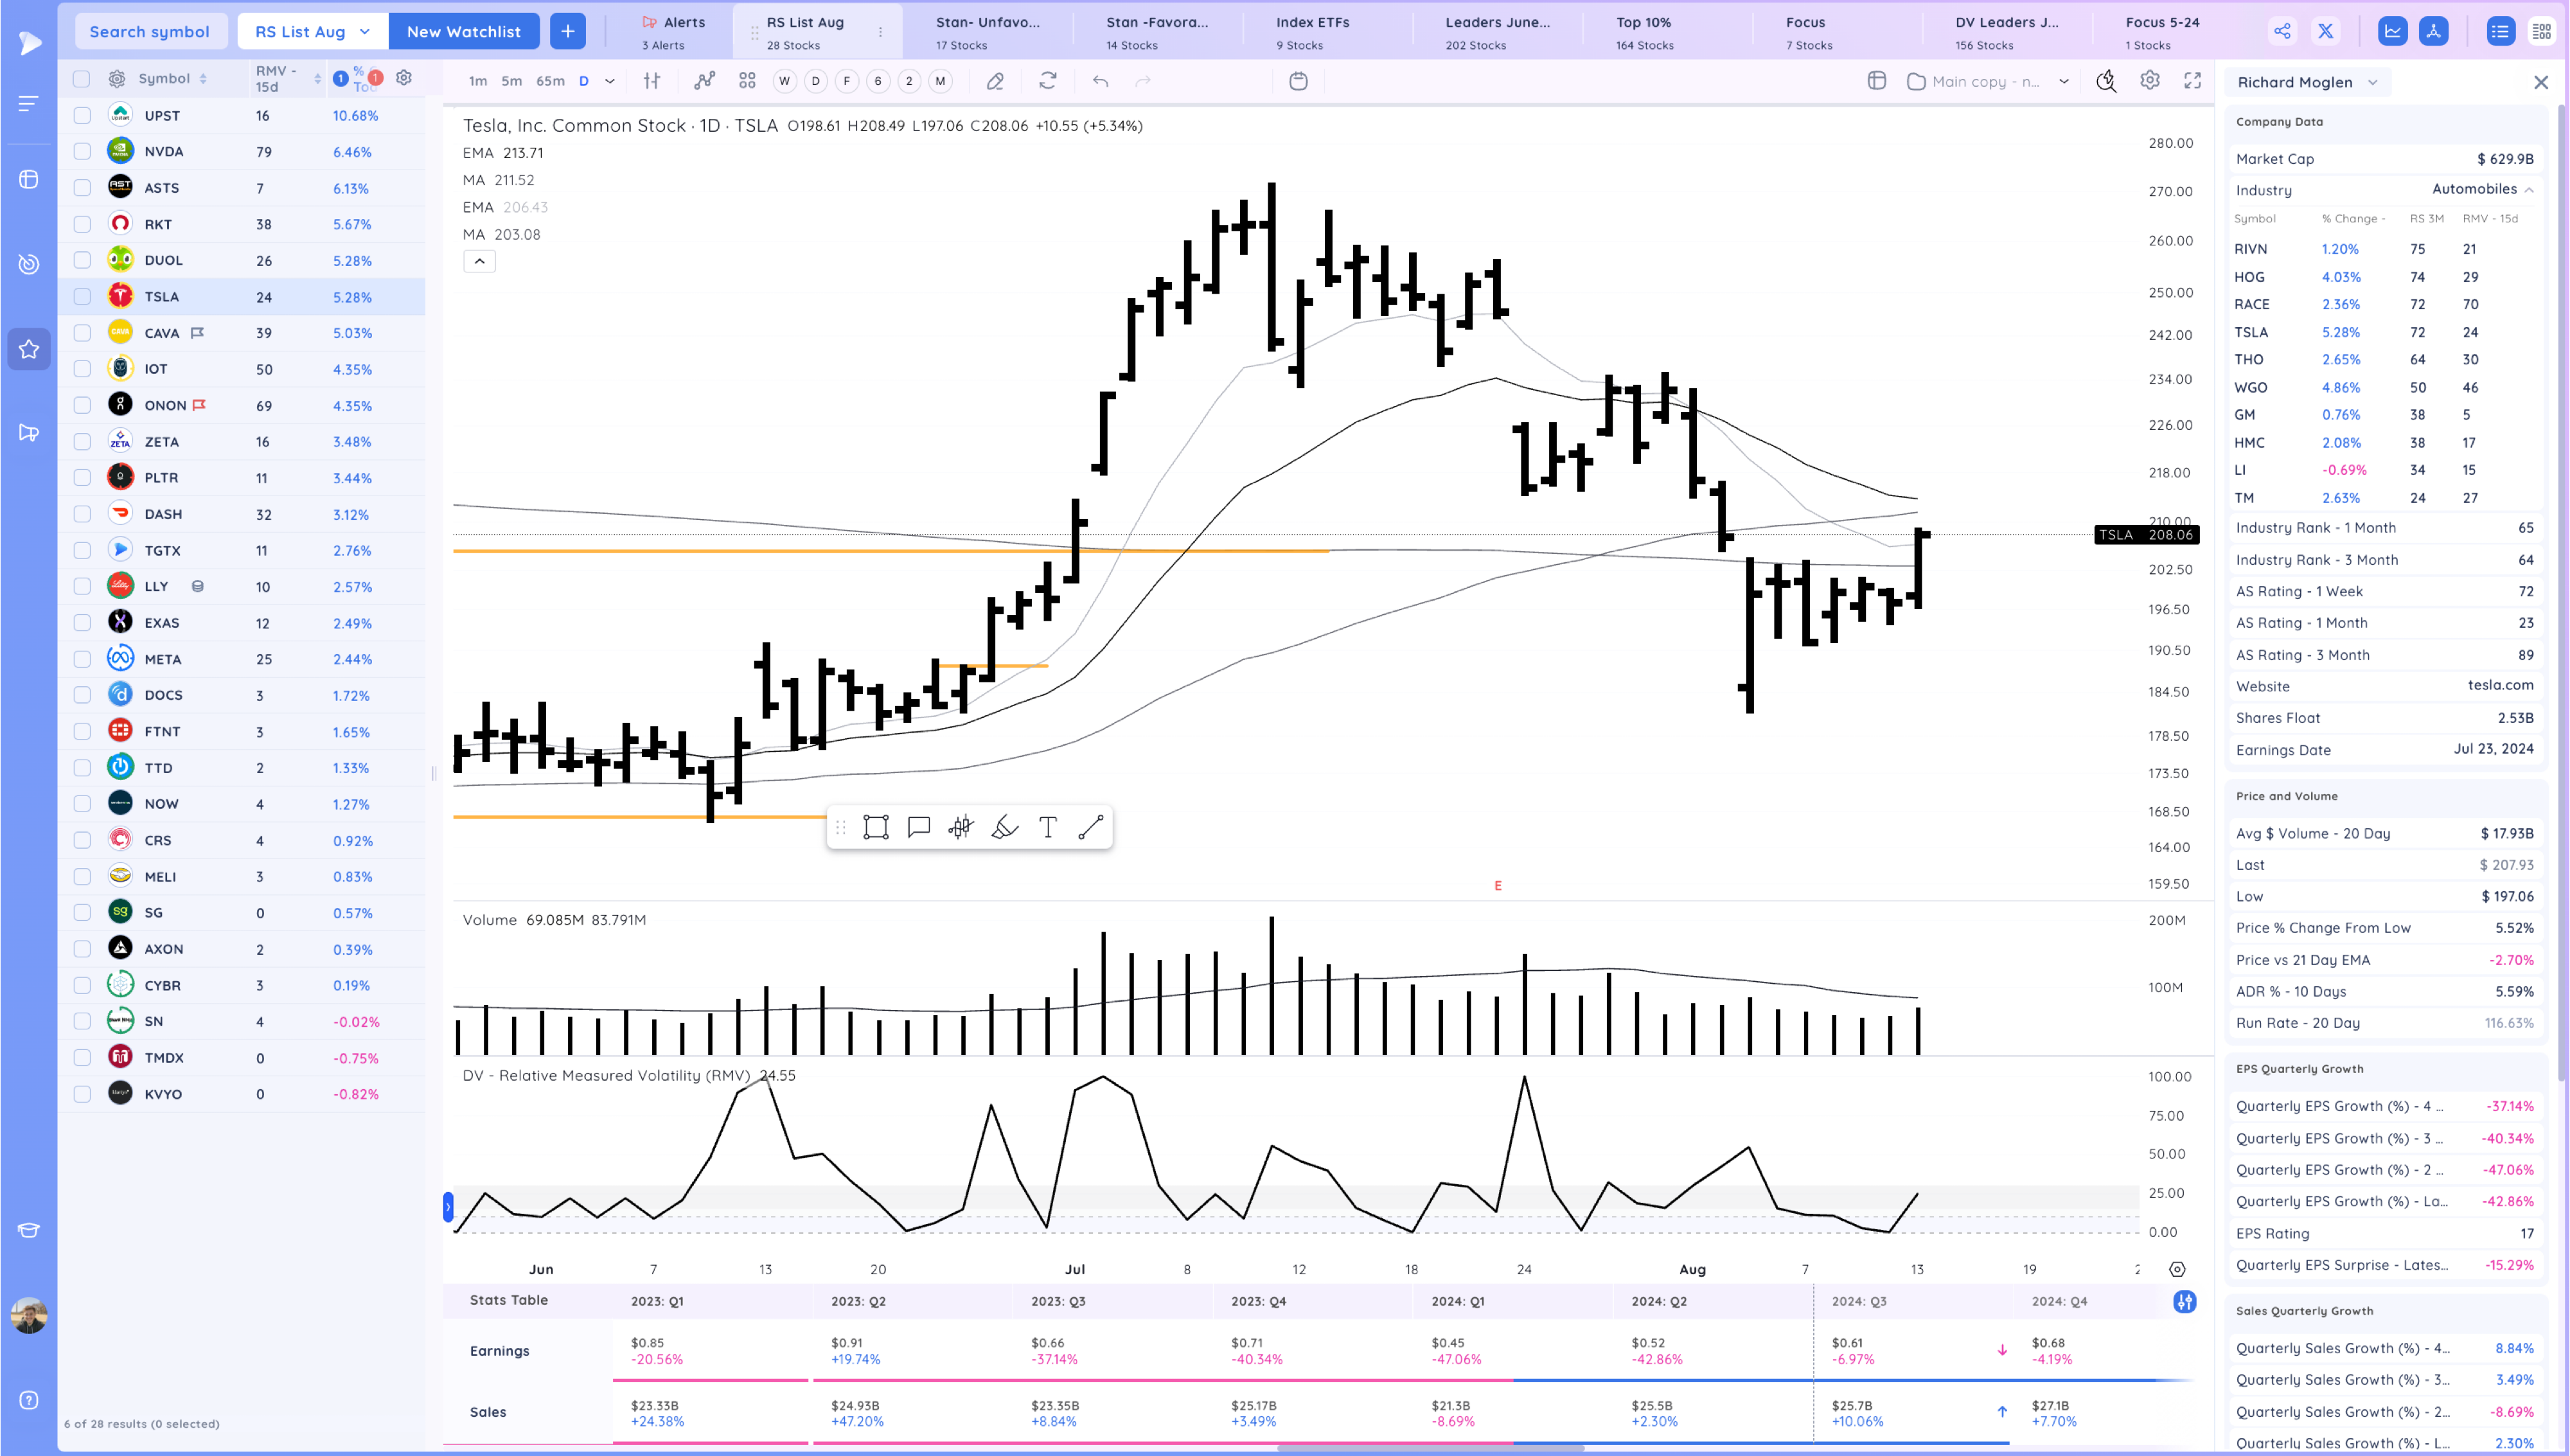
Task: Toggle the select-all checkbox in watchlist header
Action: [82, 78]
